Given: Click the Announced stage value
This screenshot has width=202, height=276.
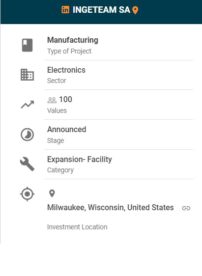Looking at the screenshot, I should coord(66,130).
